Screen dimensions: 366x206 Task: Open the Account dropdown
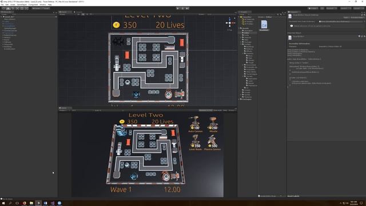332,9
